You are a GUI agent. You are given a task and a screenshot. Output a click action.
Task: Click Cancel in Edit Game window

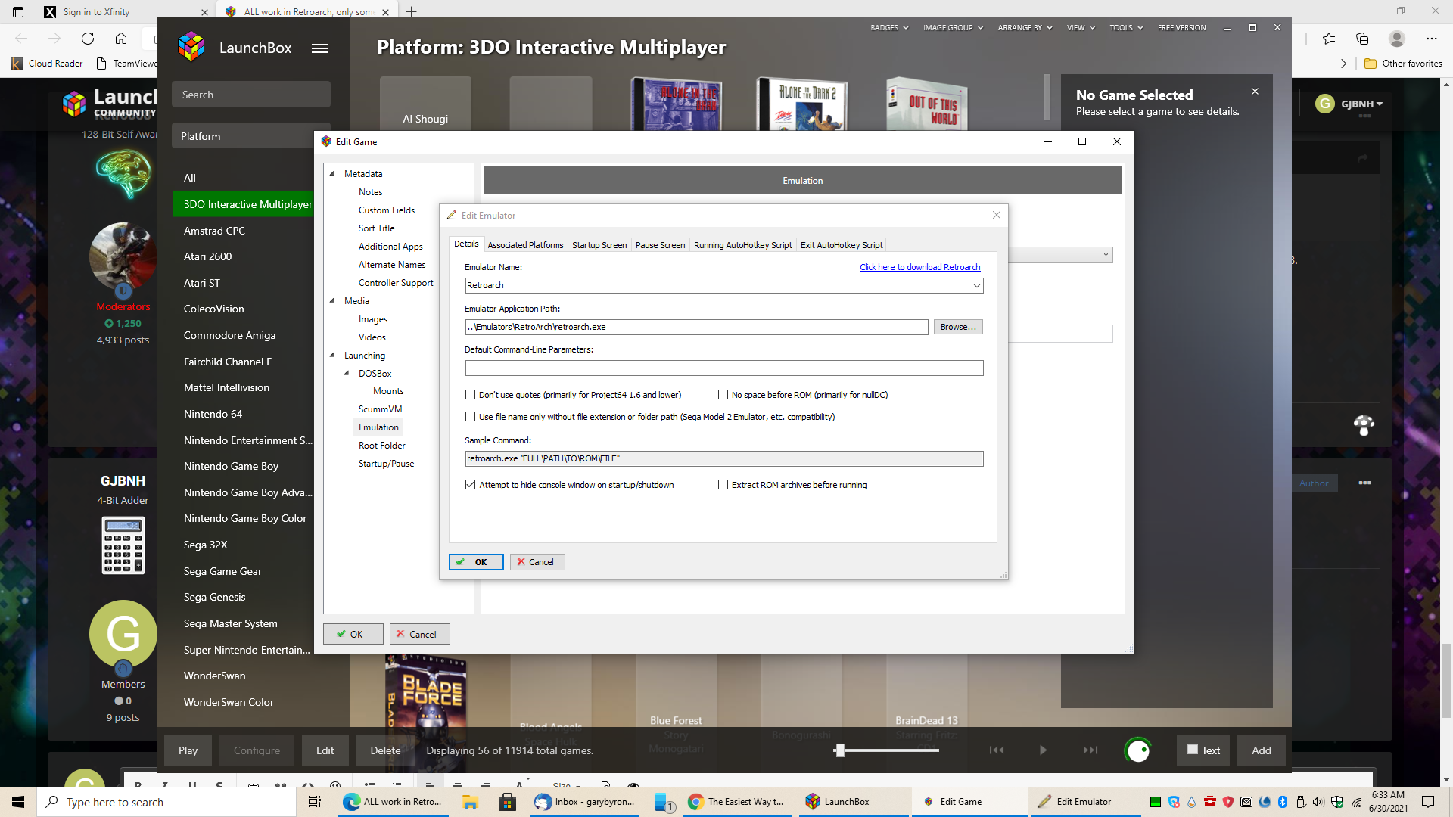[x=419, y=635]
